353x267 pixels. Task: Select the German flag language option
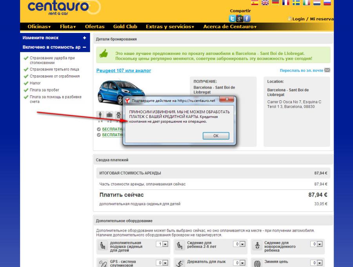pyautogui.click(x=275, y=2)
